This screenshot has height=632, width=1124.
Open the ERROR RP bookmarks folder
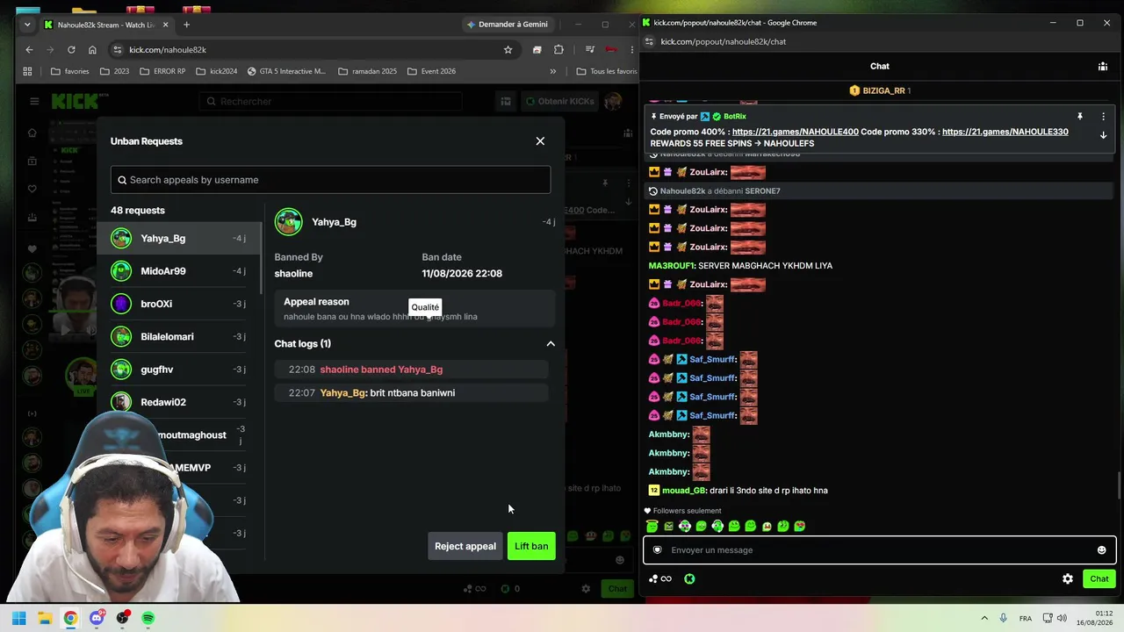pyautogui.click(x=162, y=71)
